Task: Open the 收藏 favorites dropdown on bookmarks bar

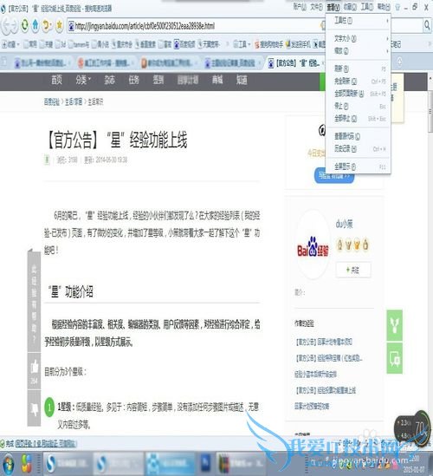Action: pos(11,44)
